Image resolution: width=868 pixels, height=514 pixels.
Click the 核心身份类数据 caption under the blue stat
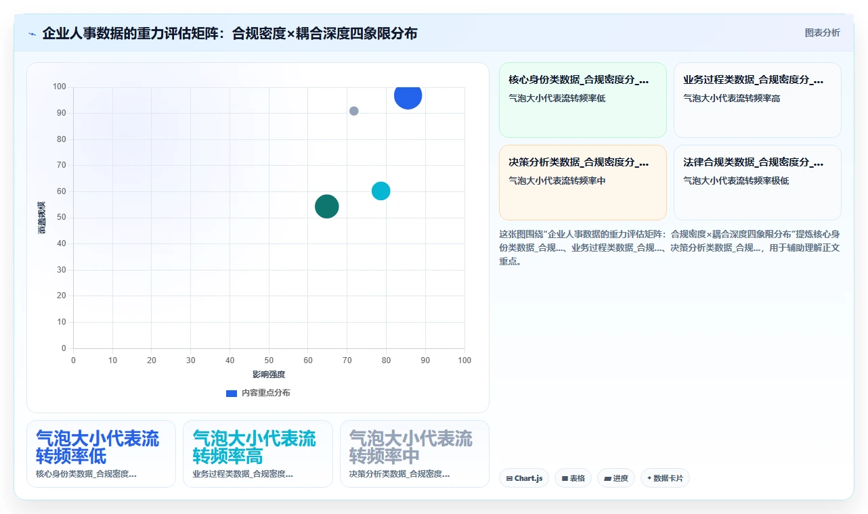tap(87, 474)
